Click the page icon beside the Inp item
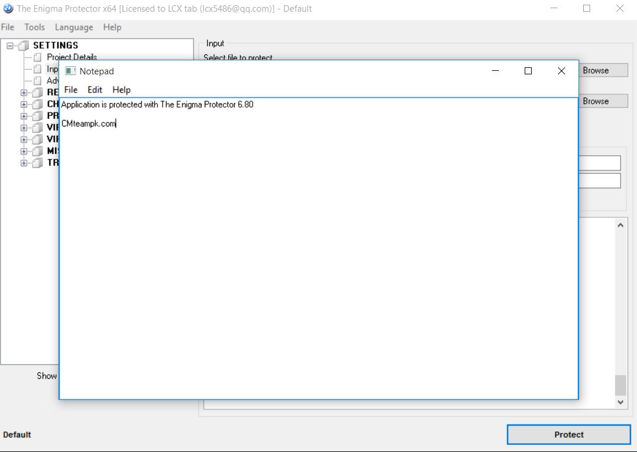This screenshot has height=452, width=637. [38, 69]
